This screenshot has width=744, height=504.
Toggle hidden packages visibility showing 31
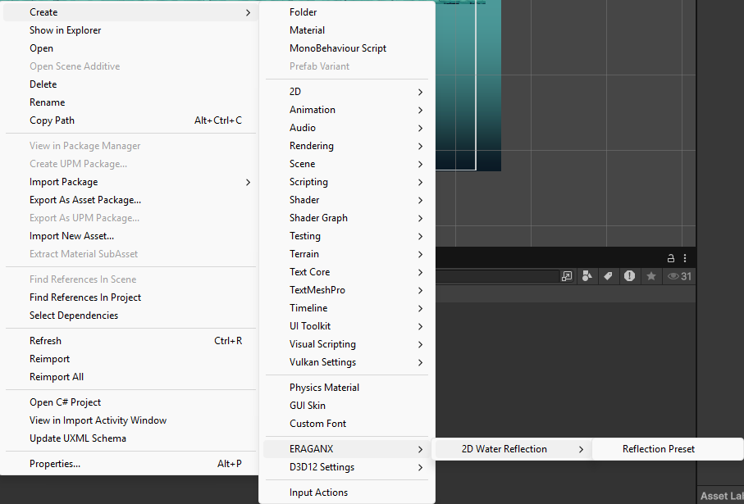(679, 276)
